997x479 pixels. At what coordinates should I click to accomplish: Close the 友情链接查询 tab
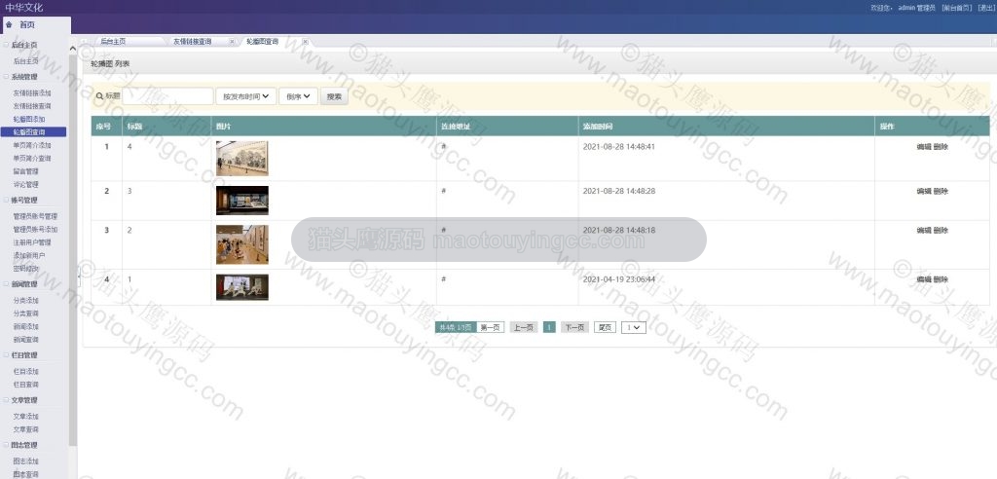[x=232, y=41]
